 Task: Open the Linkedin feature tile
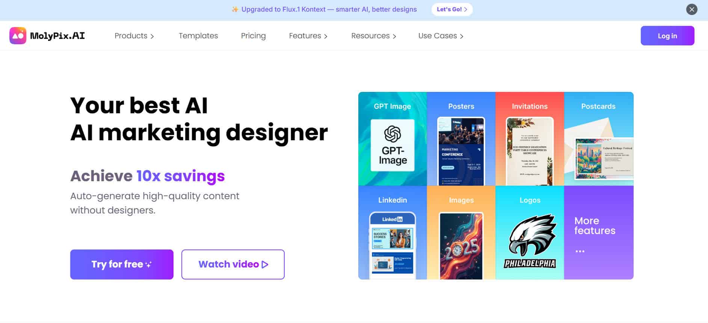(x=392, y=233)
